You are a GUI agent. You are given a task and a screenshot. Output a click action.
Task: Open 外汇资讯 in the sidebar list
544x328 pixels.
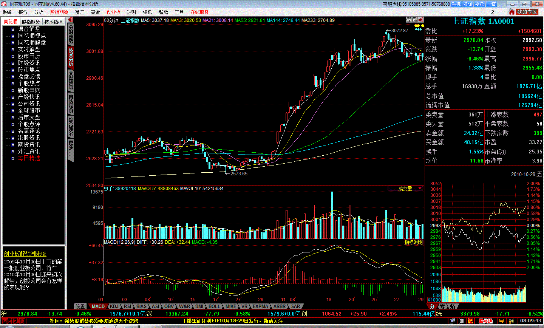(29, 152)
